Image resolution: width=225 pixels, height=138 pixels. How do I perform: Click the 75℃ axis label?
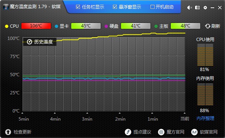[15, 56]
